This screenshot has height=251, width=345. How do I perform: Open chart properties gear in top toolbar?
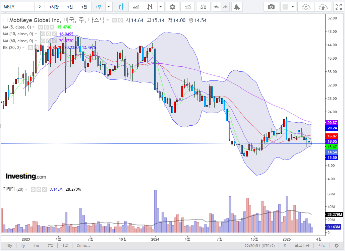tap(172, 7)
